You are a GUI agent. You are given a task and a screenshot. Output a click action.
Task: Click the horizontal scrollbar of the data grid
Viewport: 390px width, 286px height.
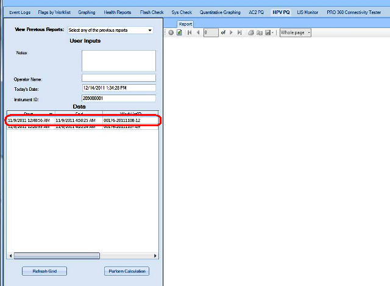click(58, 256)
